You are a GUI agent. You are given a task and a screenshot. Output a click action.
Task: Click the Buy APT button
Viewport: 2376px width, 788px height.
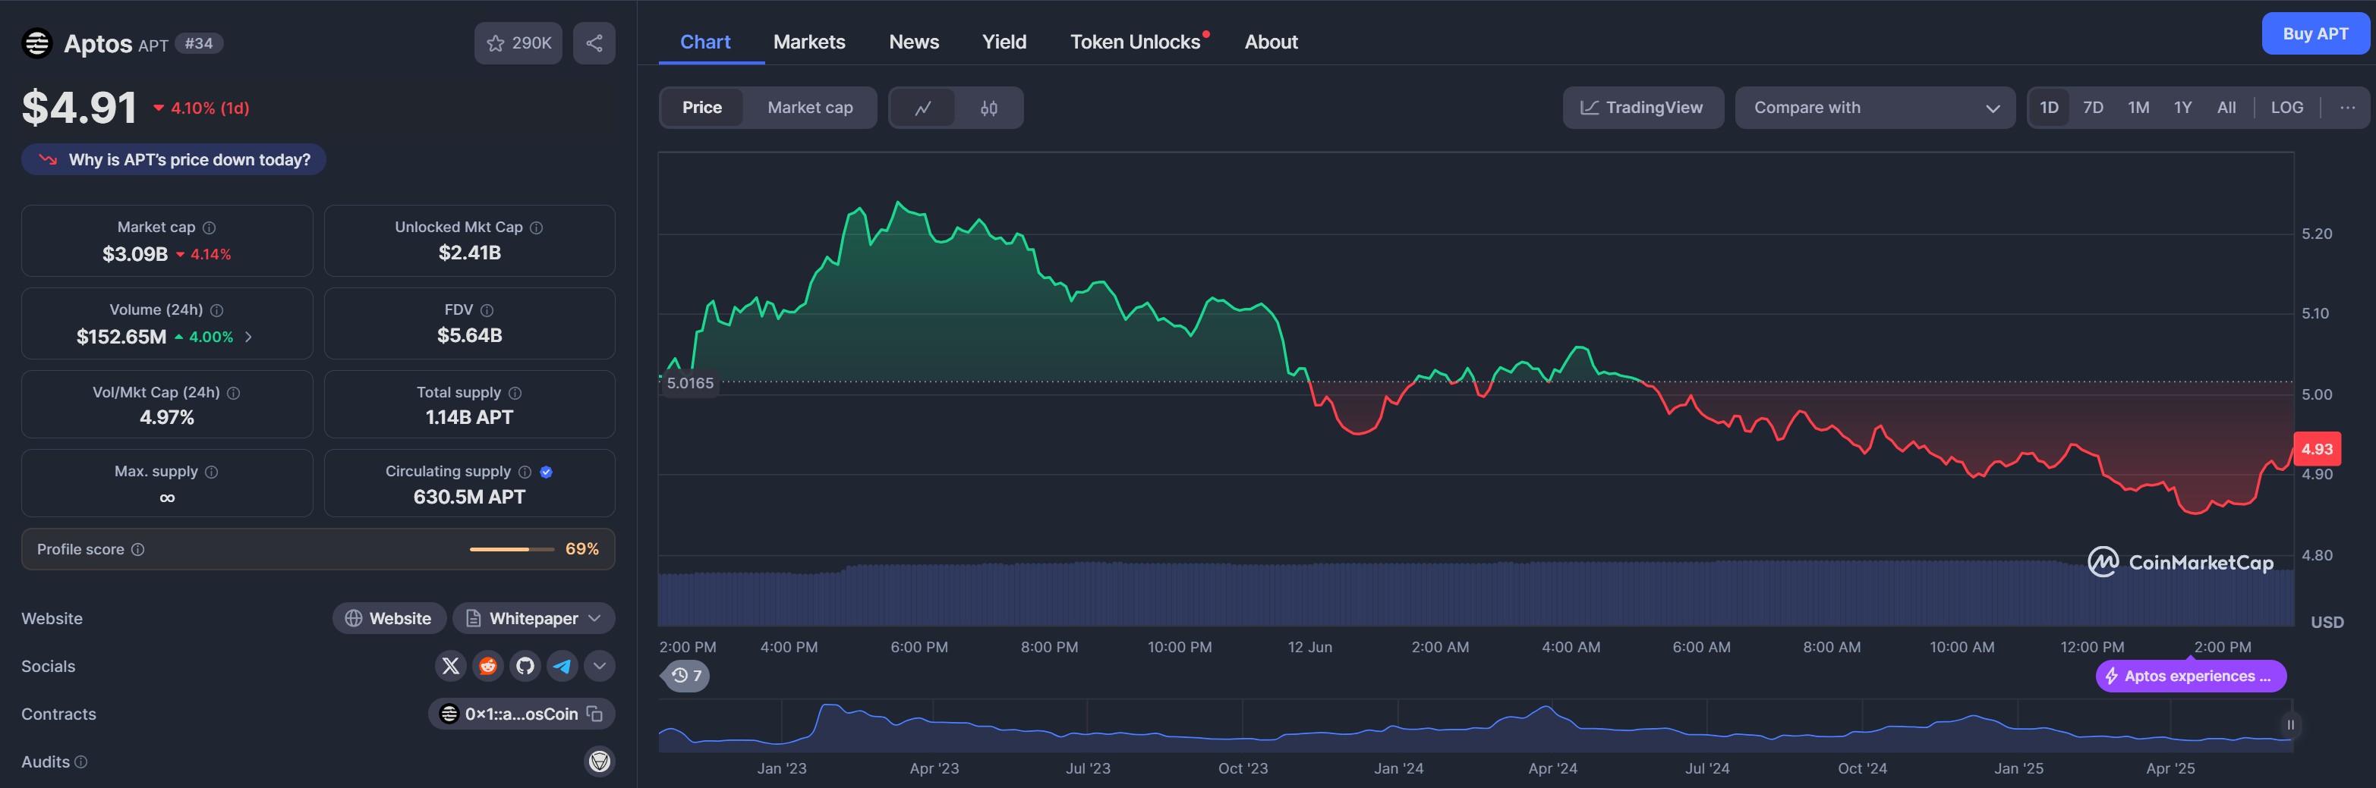click(x=2315, y=34)
